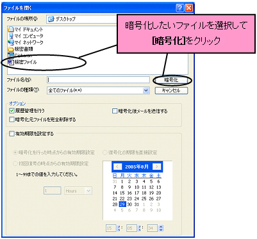Click the help question mark button
The width and height of the screenshot is (257, 239).
(180, 8)
